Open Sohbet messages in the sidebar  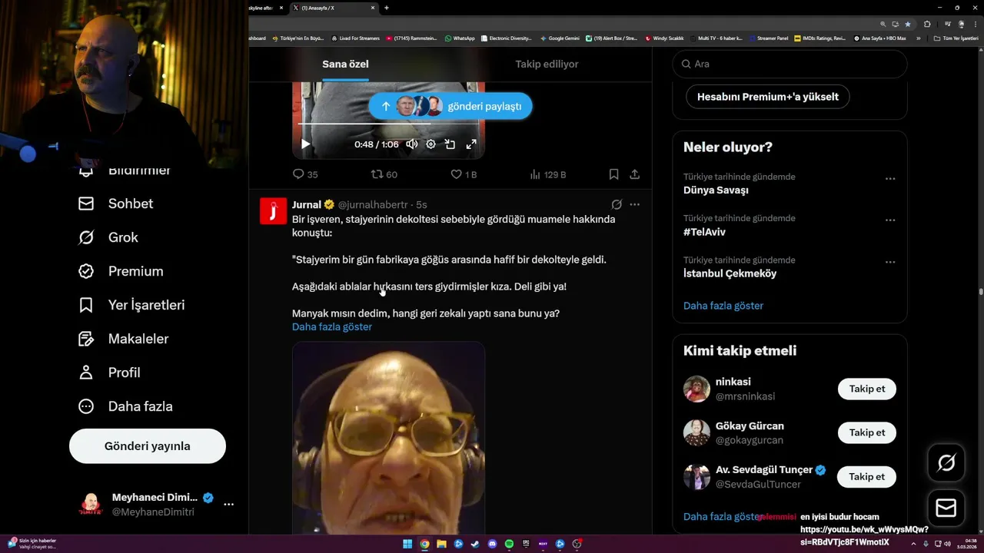point(115,204)
